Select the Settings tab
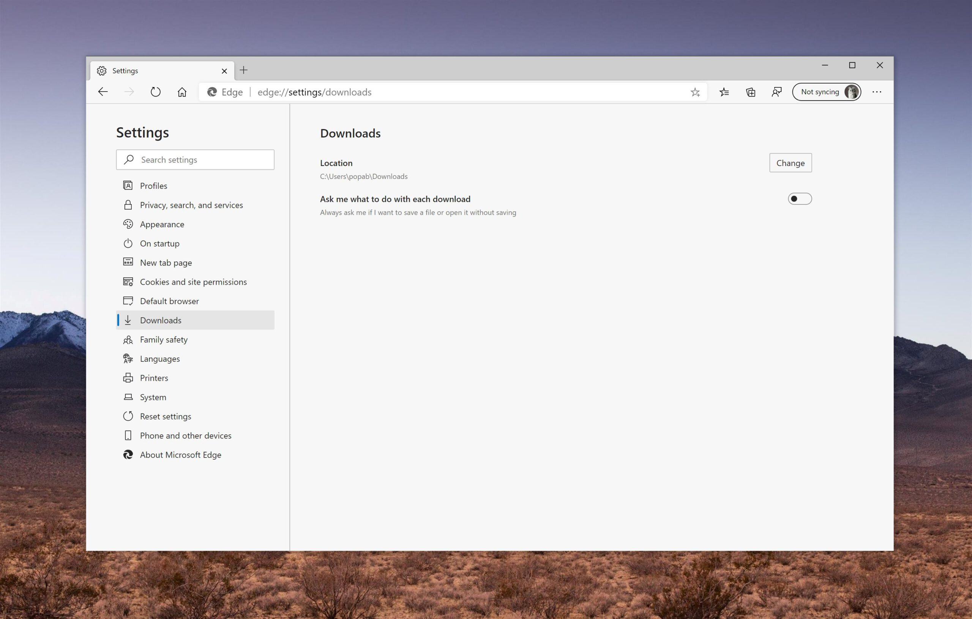Image resolution: width=972 pixels, height=619 pixels. click(158, 70)
